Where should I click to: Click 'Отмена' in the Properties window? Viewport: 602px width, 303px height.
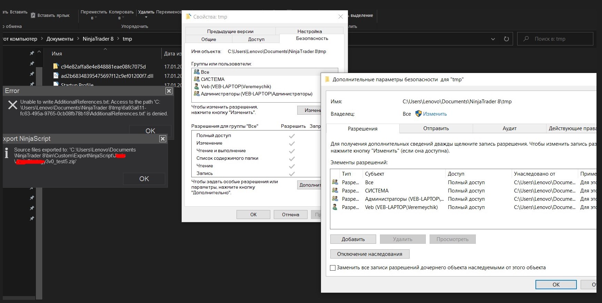coord(291,215)
